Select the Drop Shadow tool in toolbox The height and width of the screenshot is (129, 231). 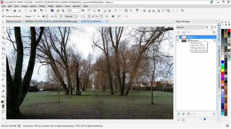[3, 86]
